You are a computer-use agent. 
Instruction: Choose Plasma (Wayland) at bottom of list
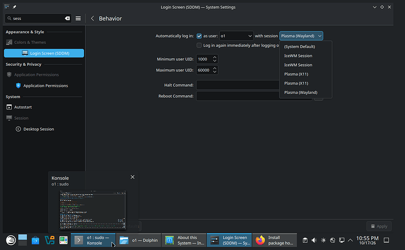point(306,93)
